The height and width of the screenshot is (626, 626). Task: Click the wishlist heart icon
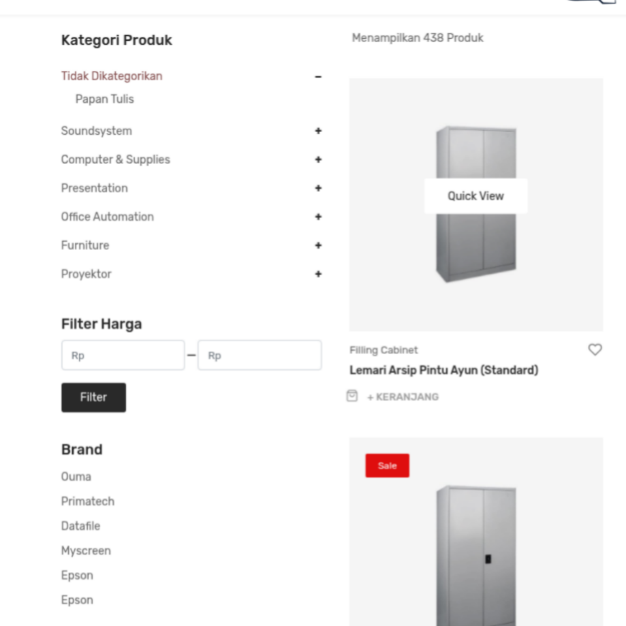click(595, 349)
